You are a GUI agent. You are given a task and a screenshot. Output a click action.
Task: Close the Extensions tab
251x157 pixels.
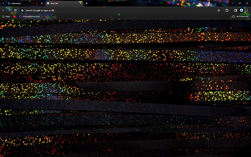pos(42,4)
